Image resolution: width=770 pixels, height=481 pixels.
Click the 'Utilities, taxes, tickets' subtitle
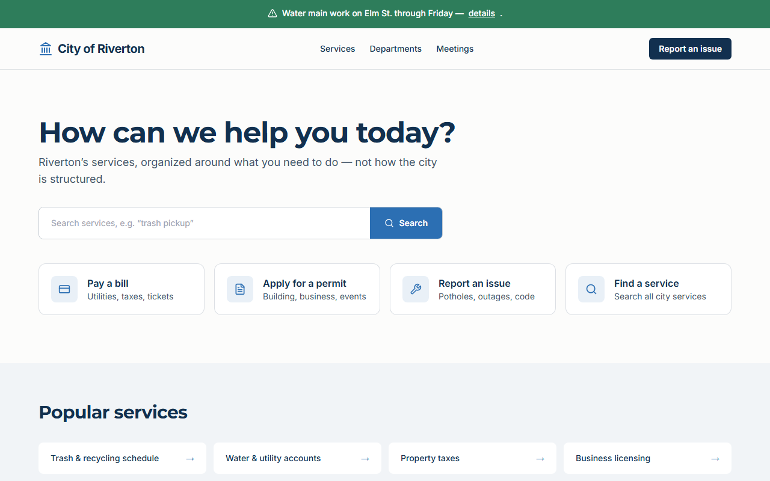130,296
